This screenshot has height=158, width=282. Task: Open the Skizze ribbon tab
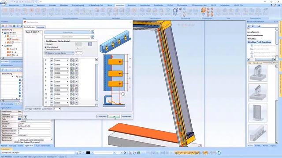coord(110,5)
